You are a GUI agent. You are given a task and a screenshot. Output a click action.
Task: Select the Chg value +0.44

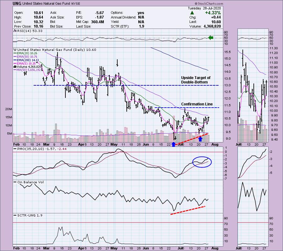tap(216, 17)
